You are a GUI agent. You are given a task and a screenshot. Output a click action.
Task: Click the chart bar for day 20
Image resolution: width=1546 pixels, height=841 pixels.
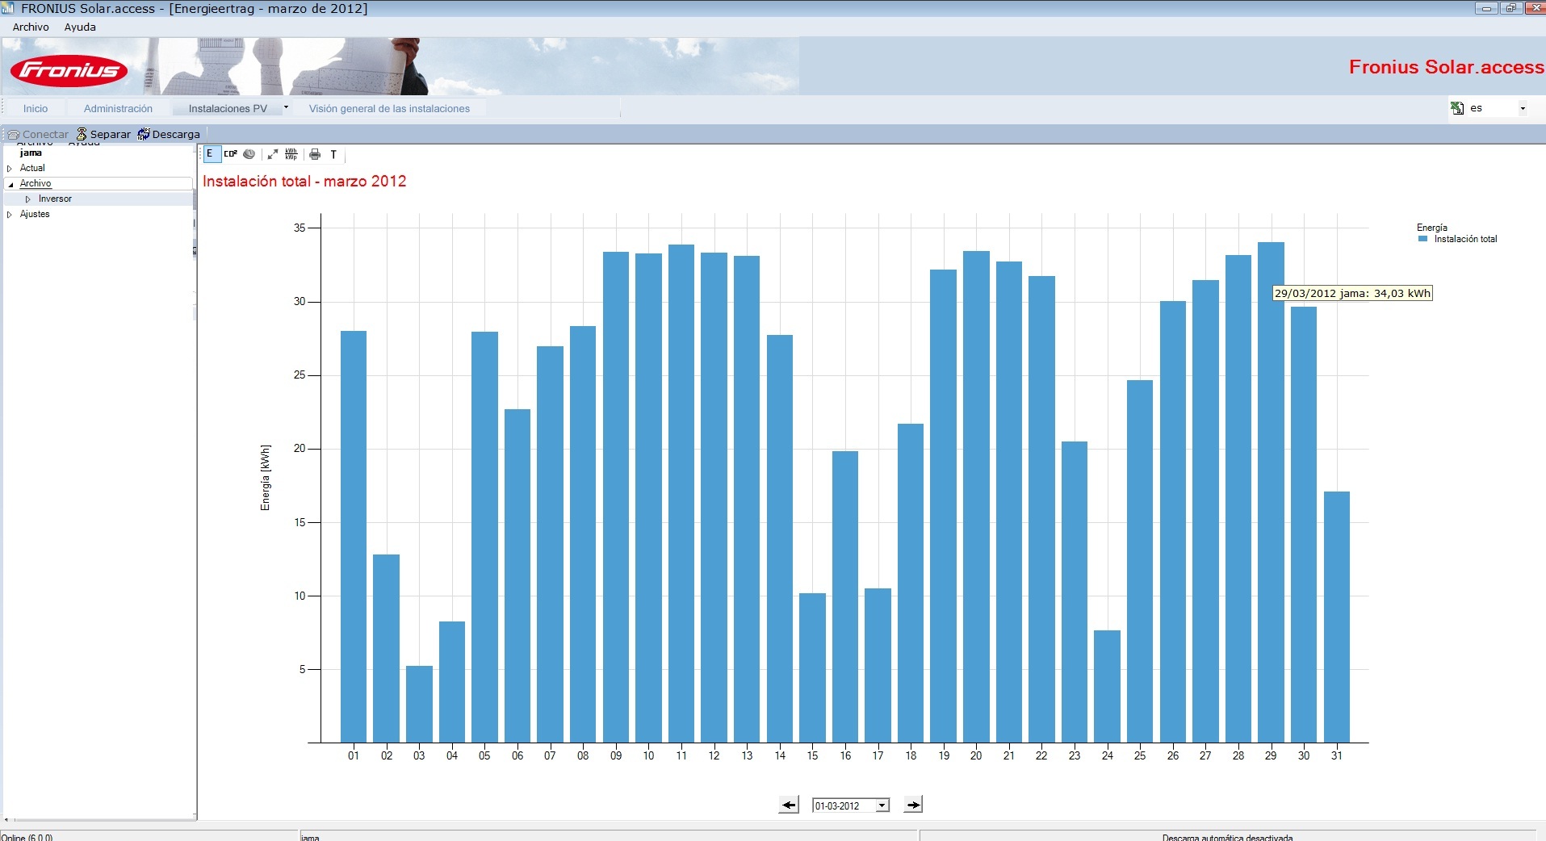click(976, 497)
